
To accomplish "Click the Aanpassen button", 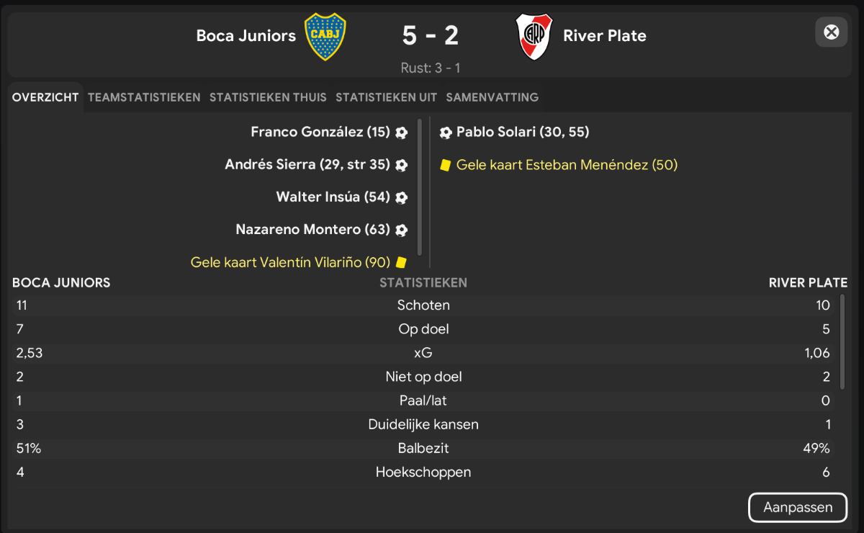I will pyautogui.click(x=797, y=507).
